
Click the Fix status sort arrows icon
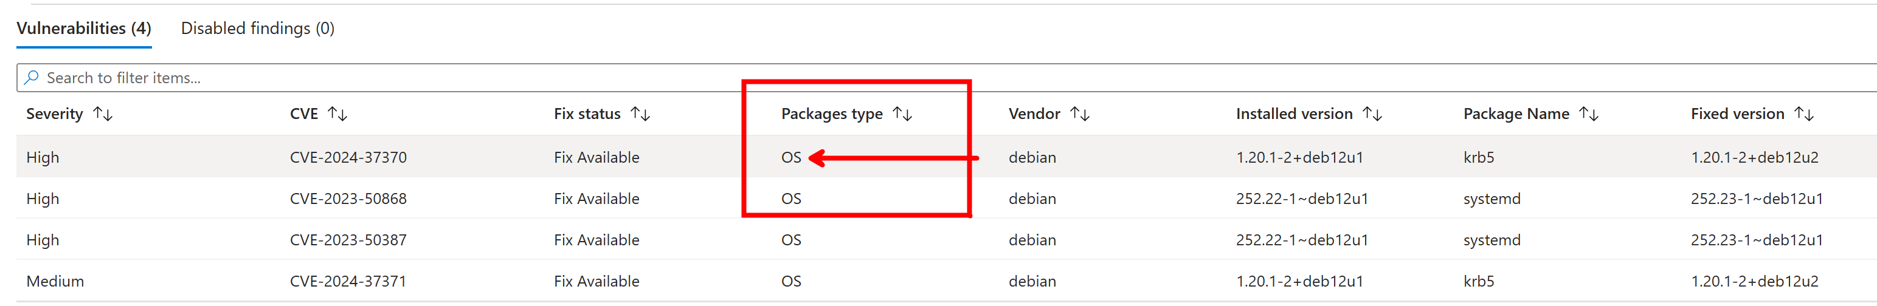click(x=640, y=114)
